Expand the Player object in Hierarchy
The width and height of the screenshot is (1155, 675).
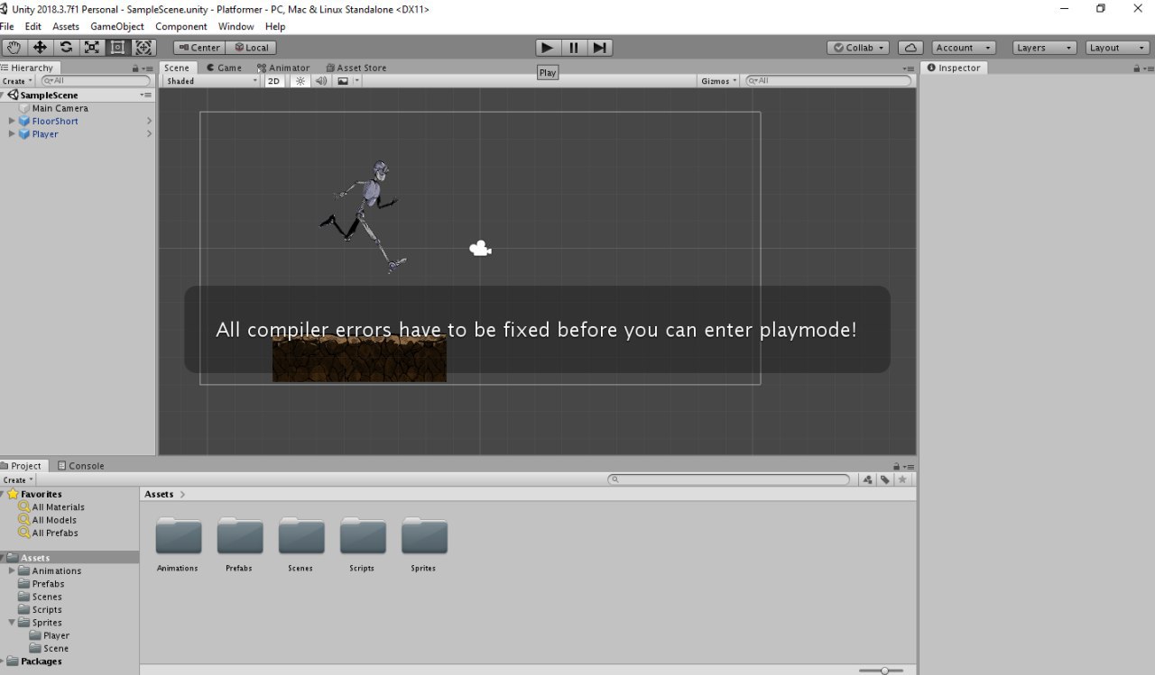(x=12, y=134)
